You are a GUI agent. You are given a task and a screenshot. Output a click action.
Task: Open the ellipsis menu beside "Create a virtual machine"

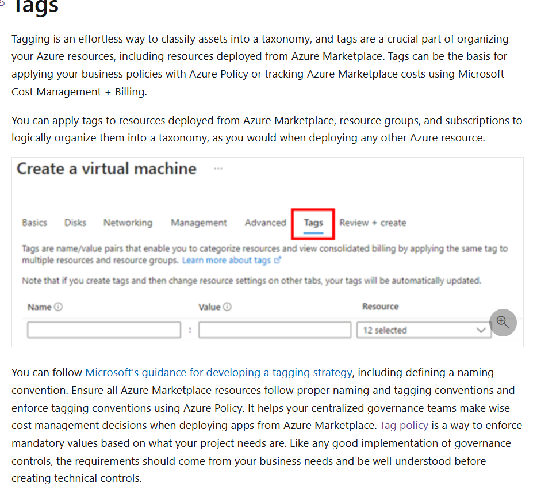pyautogui.click(x=217, y=167)
